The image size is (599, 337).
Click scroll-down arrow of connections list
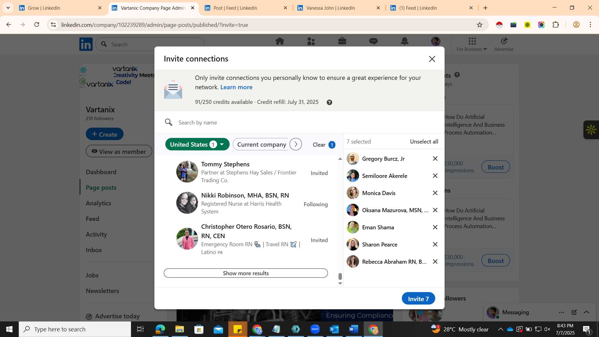[340, 283]
